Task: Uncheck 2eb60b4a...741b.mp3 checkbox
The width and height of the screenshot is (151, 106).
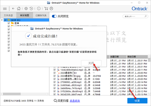Action: tap(55, 88)
